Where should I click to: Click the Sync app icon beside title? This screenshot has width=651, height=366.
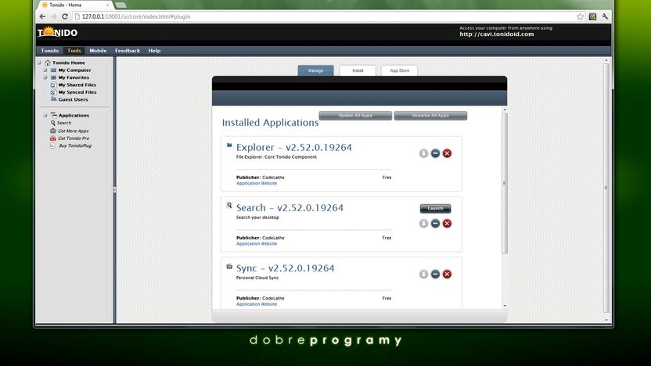click(229, 267)
